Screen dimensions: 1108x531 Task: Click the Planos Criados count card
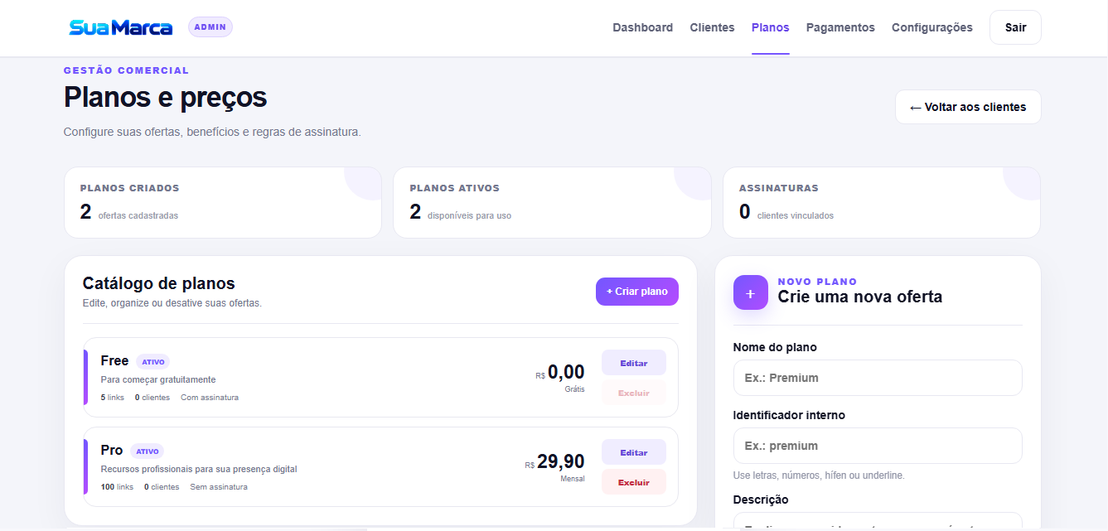223,202
